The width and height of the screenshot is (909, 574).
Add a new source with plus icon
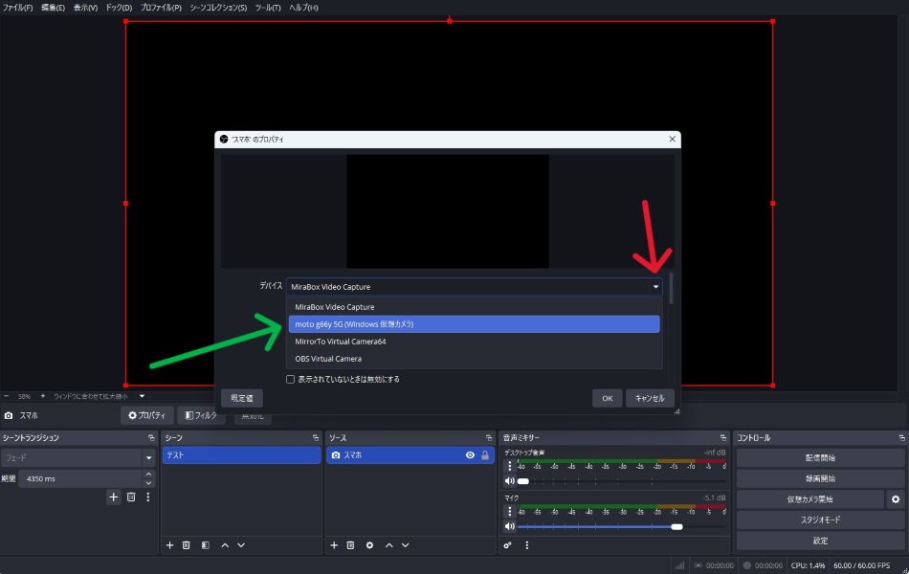coord(334,545)
